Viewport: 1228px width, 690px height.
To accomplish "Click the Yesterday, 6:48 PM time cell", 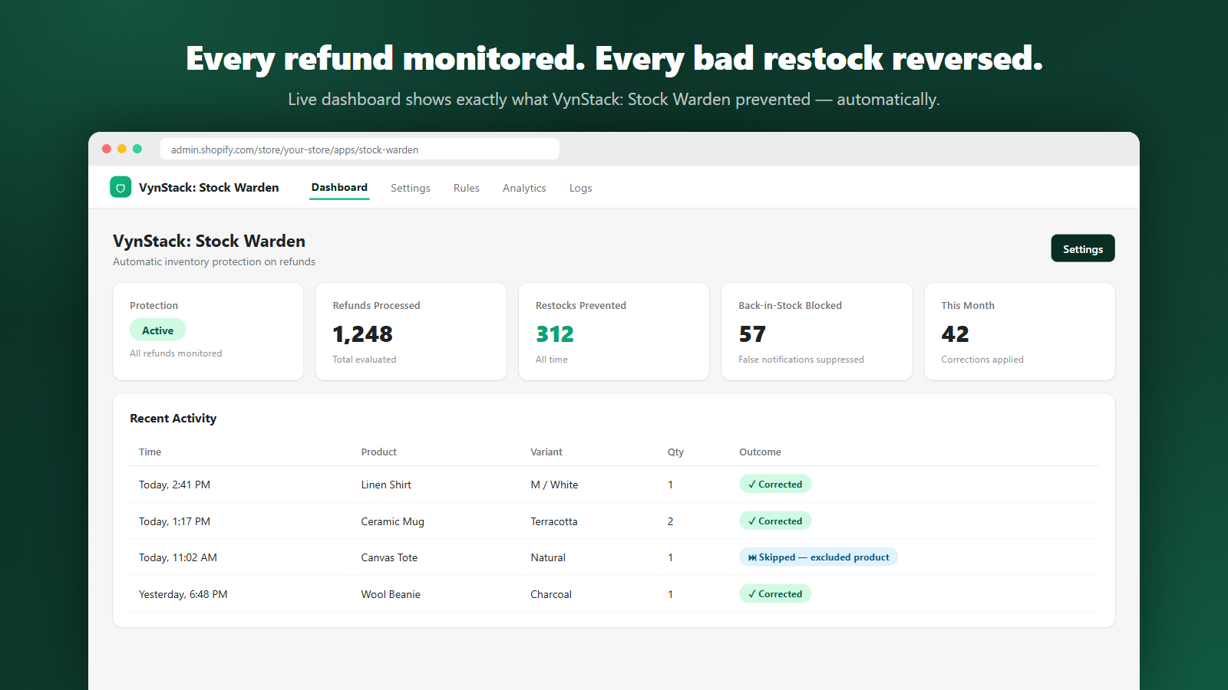I will coord(183,594).
